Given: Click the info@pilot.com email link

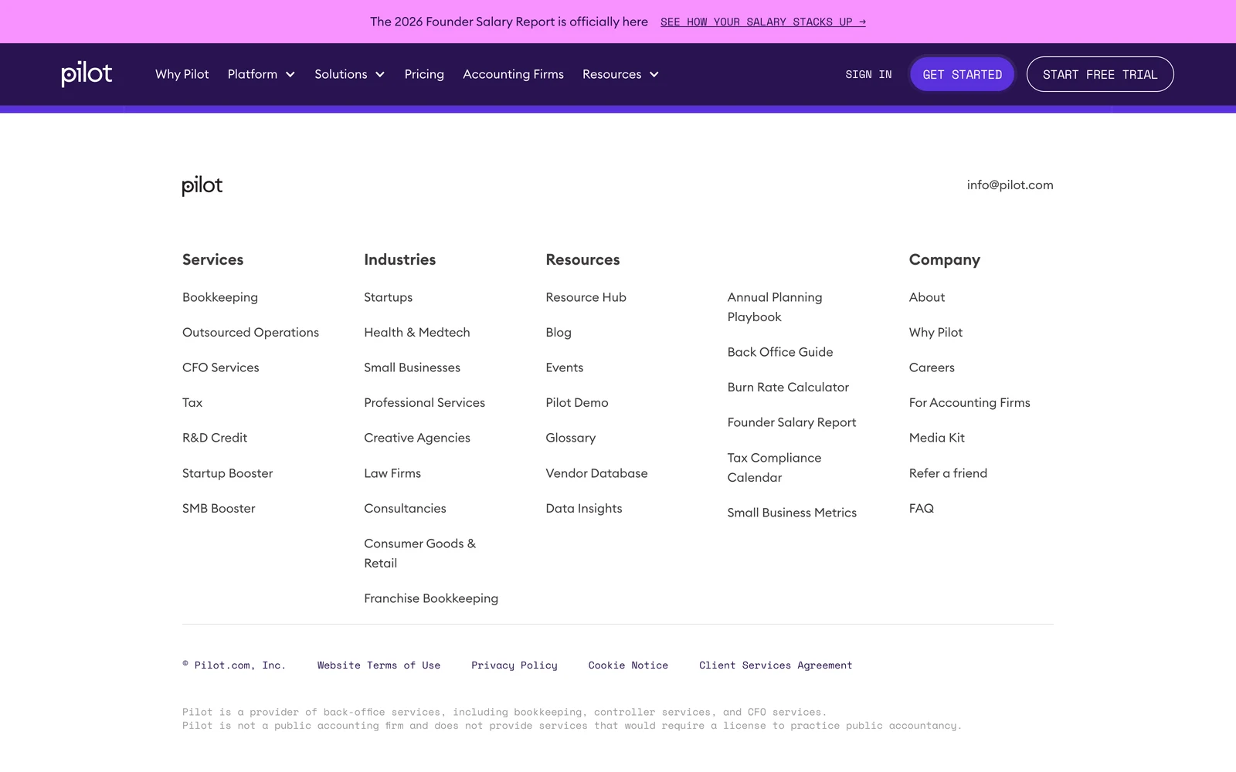Looking at the screenshot, I should [1010, 185].
